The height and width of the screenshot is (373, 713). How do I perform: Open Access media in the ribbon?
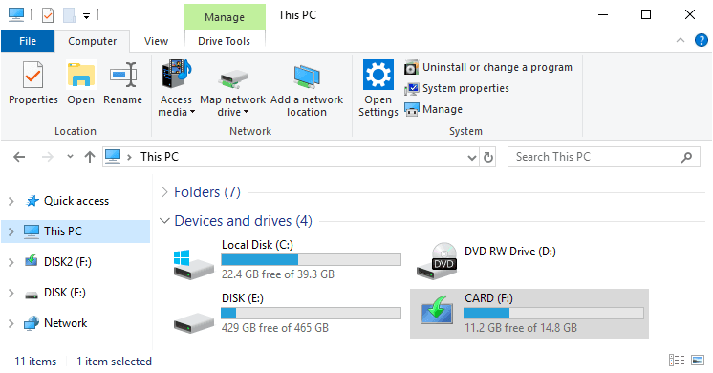tap(177, 89)
